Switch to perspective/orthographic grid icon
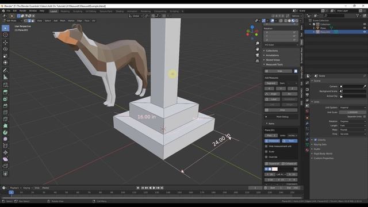The height and width of the screenshot is (207, 368). pos(258,61)
